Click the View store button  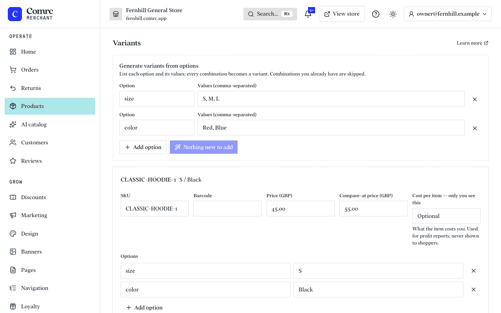pyautogui.click(x=342, y=14)
